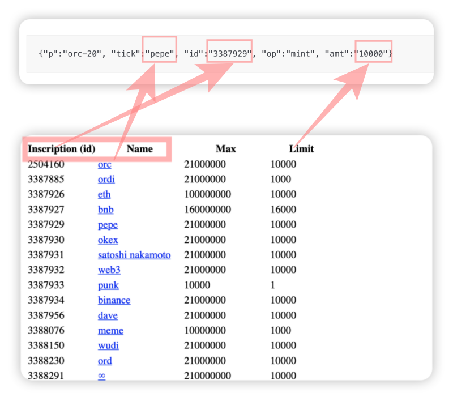Select inscription id 3387885
Screen dimensions: 453x401
pos(46,180)
